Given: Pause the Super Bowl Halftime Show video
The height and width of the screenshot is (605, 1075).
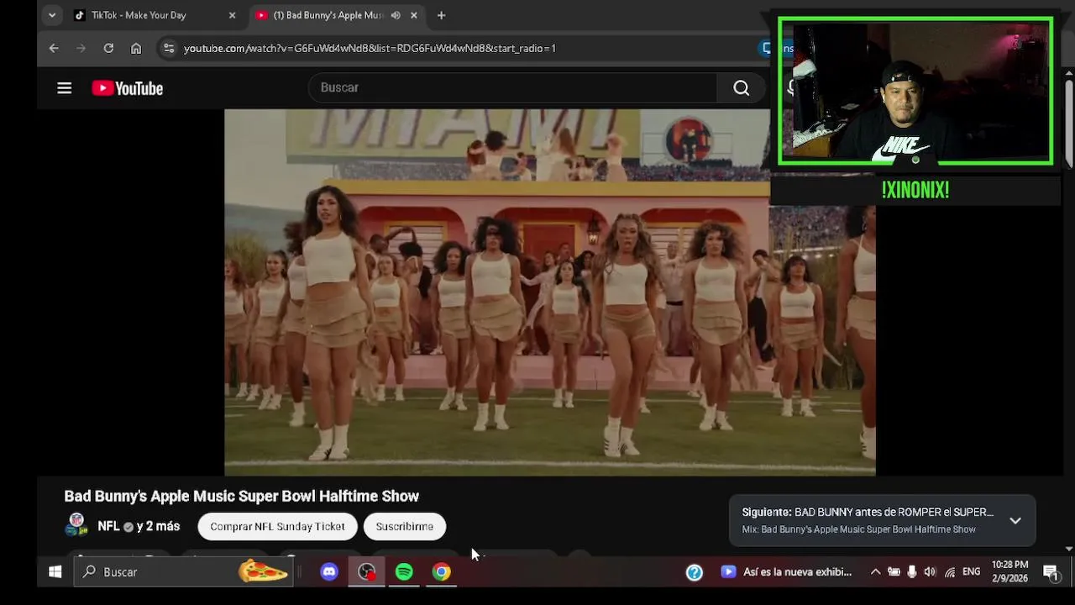Looking at the screenshot, I should [549, 292].
